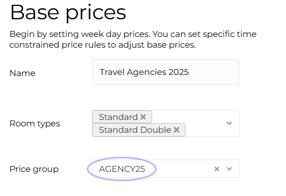Select the AGENCY25 value in Price group

pyautogui.click(x=122, y=169)
